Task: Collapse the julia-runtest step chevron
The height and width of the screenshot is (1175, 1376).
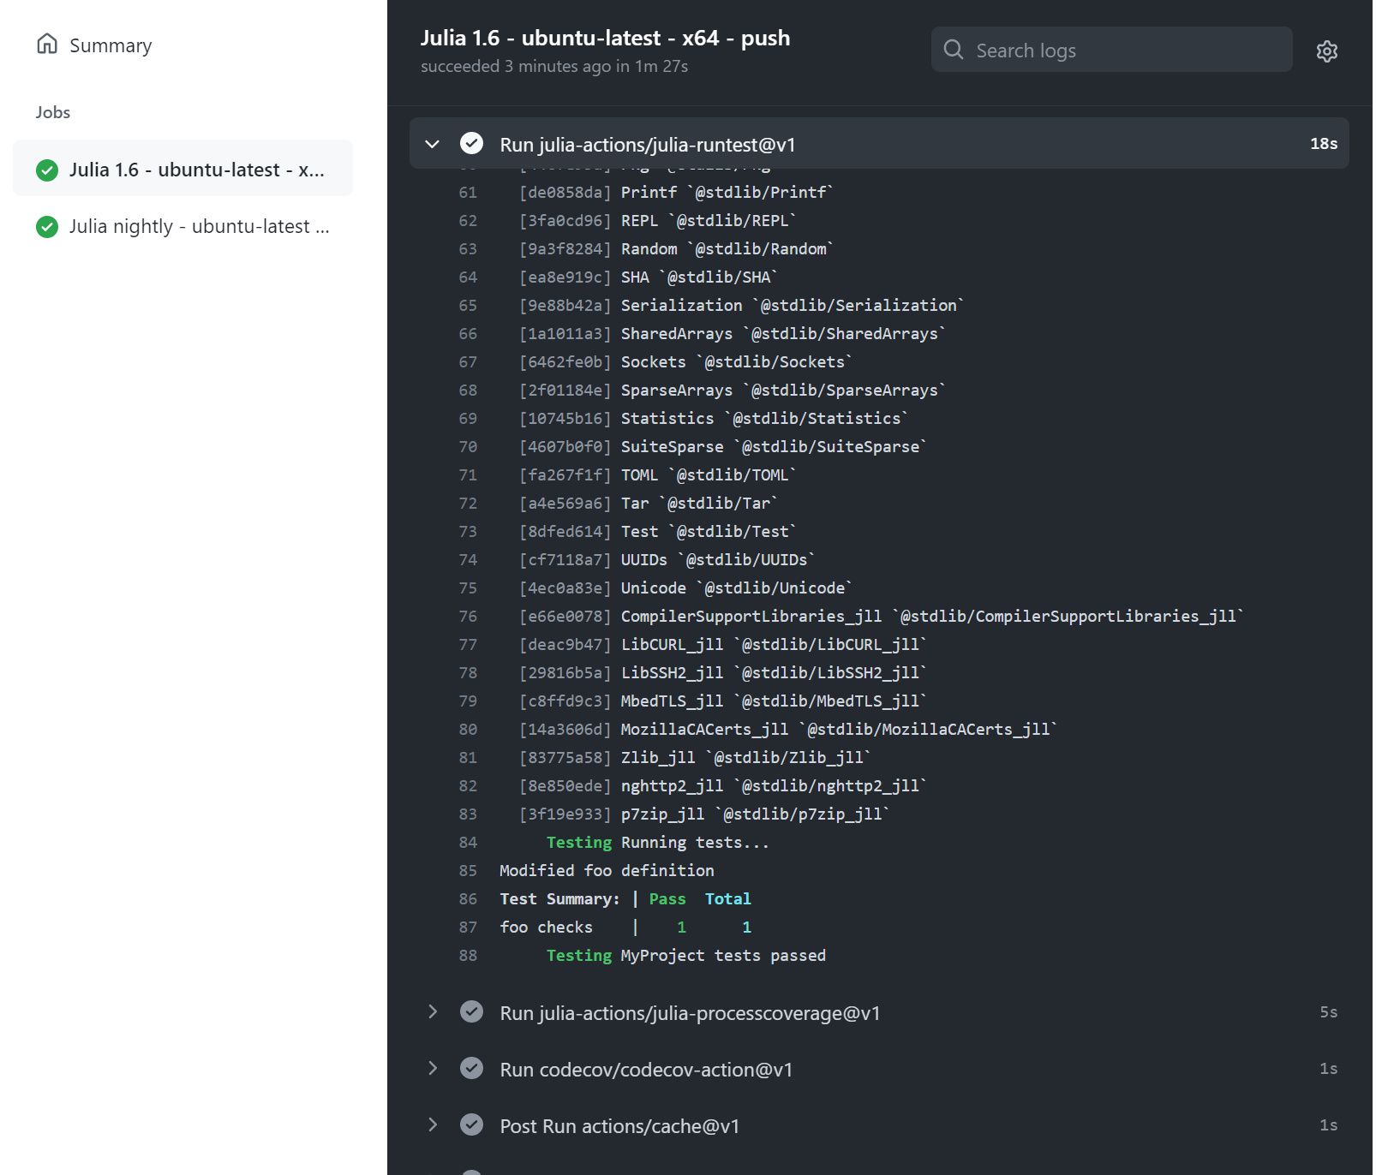Action: (433, 144)
